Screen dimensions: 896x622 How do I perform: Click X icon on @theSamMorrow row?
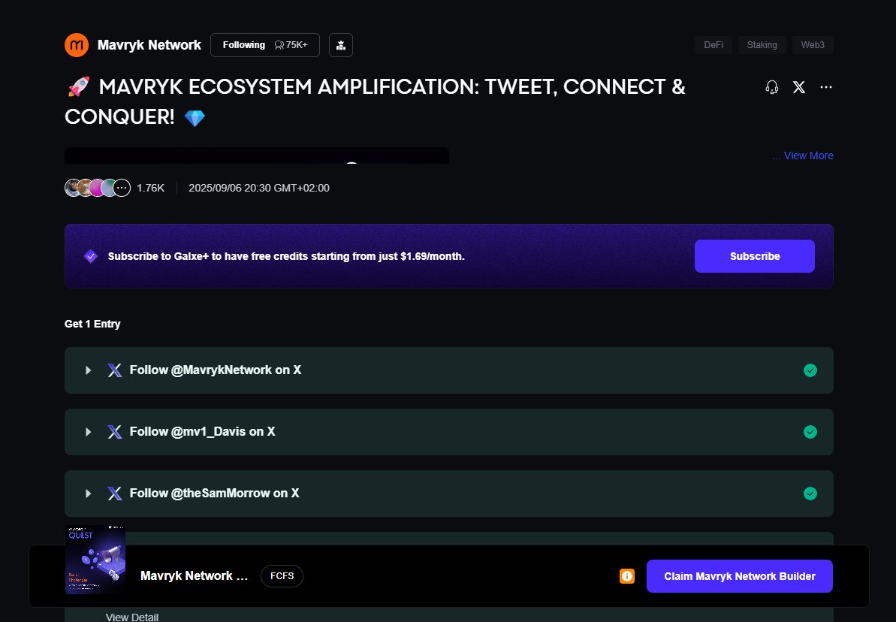pyautogui.click(x=115, y=494)
